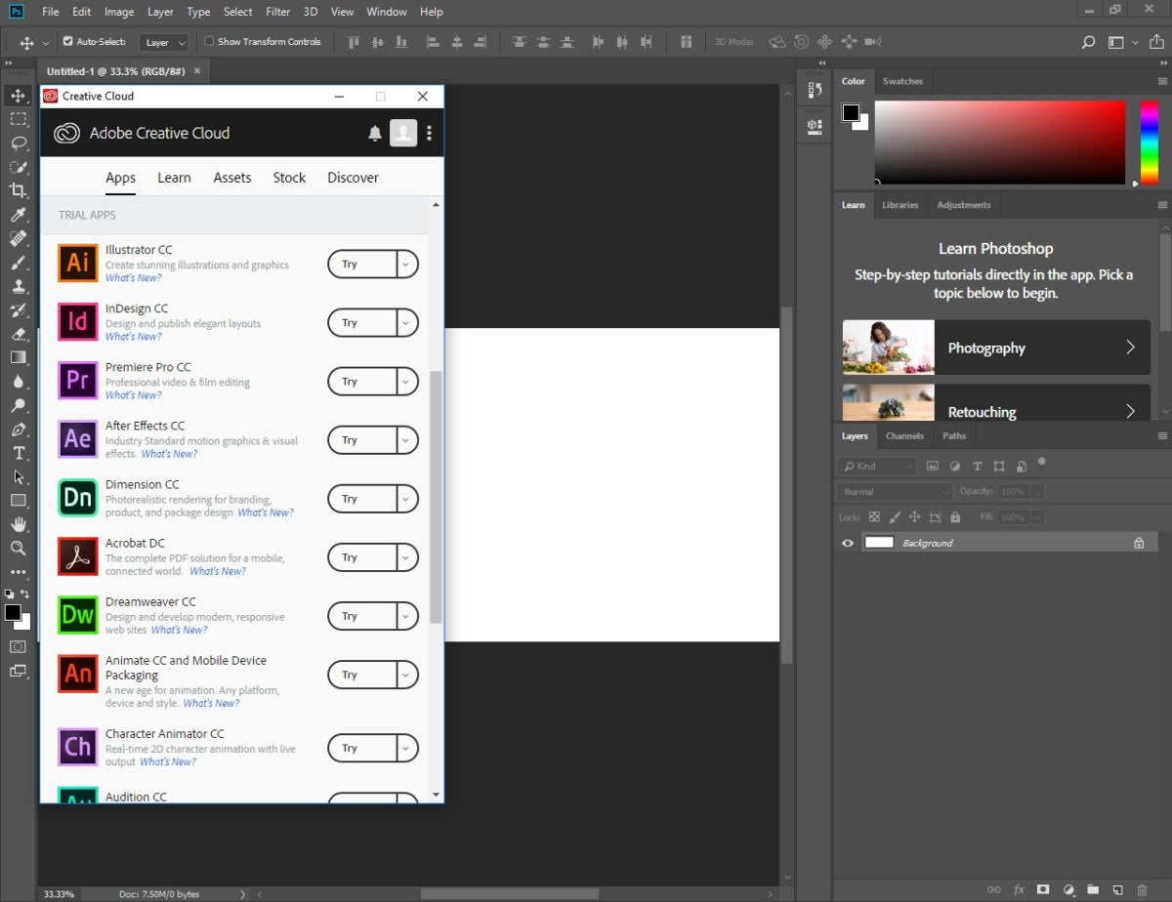Add a layer mask
This screenshot has height=902, width=1172.
coord(1043,890)
